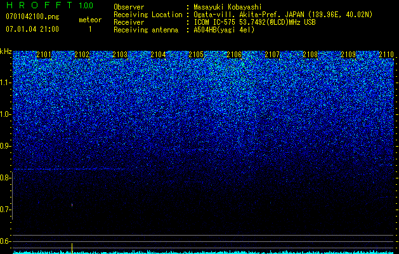Click the faint horizontal carrier line near 0.83 kHz

[x=71, y=169]
